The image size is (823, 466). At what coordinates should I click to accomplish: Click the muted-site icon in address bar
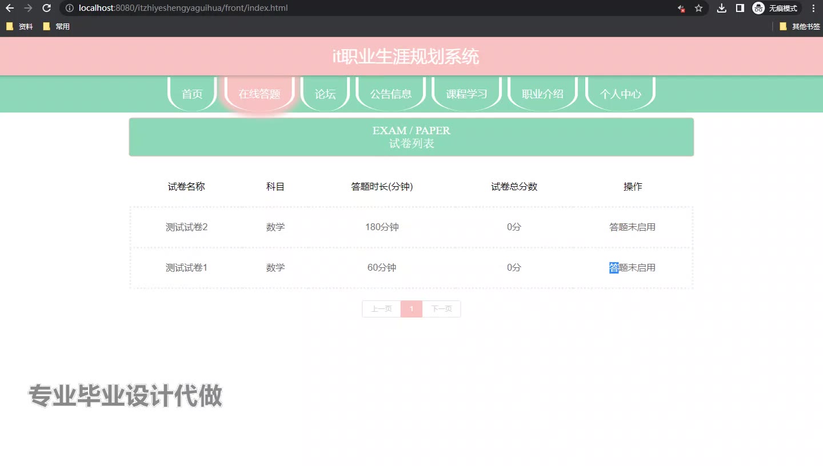681,8
